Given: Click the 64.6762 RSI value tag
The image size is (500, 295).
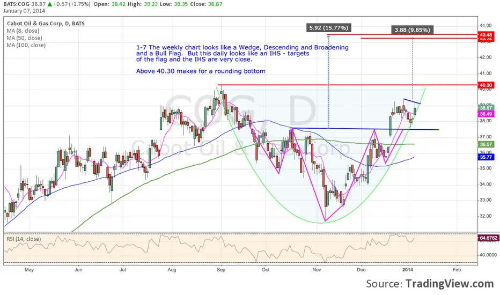Looking at the screenshot, I should (x=488, y=238).
